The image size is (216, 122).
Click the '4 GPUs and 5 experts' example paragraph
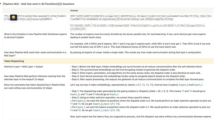[x=140, y=45]
